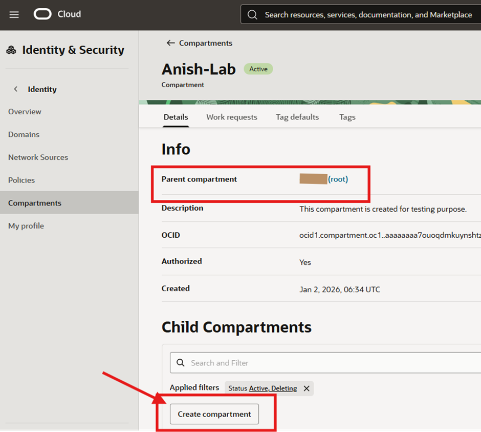Open the (root) parent compartment link
This screenshot has height=432, width=481.
[x=338, y=179]
